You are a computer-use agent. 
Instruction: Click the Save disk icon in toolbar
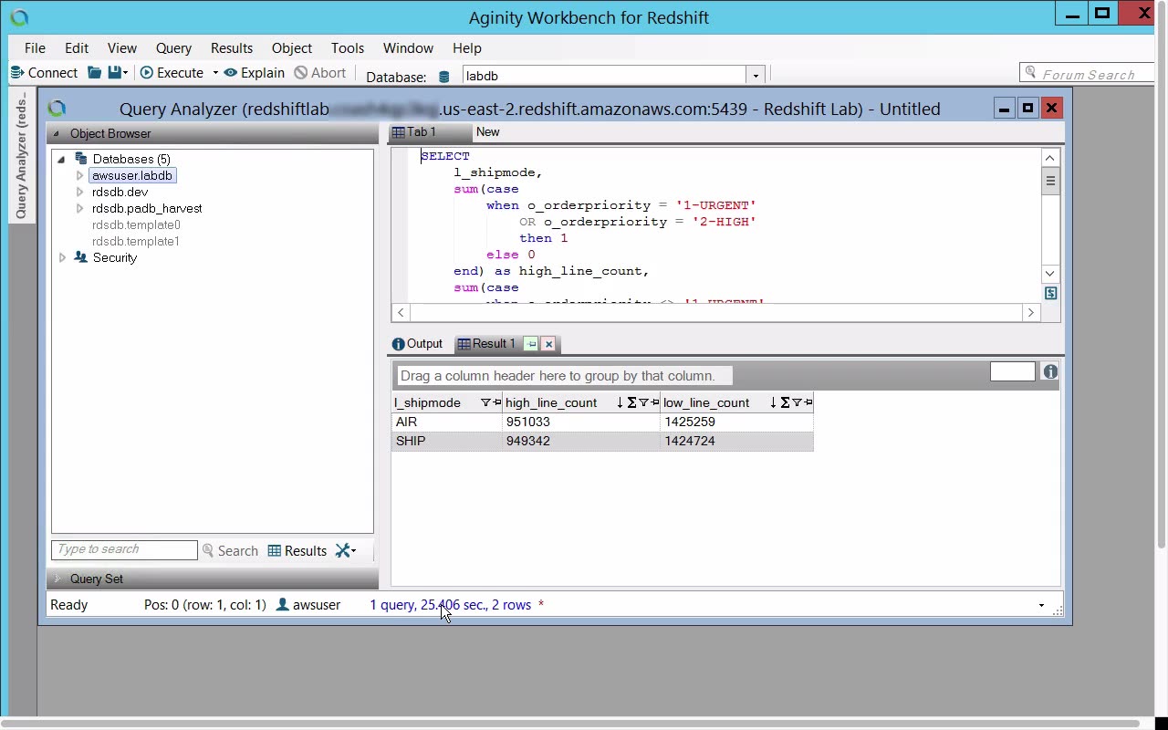(115, 73)
